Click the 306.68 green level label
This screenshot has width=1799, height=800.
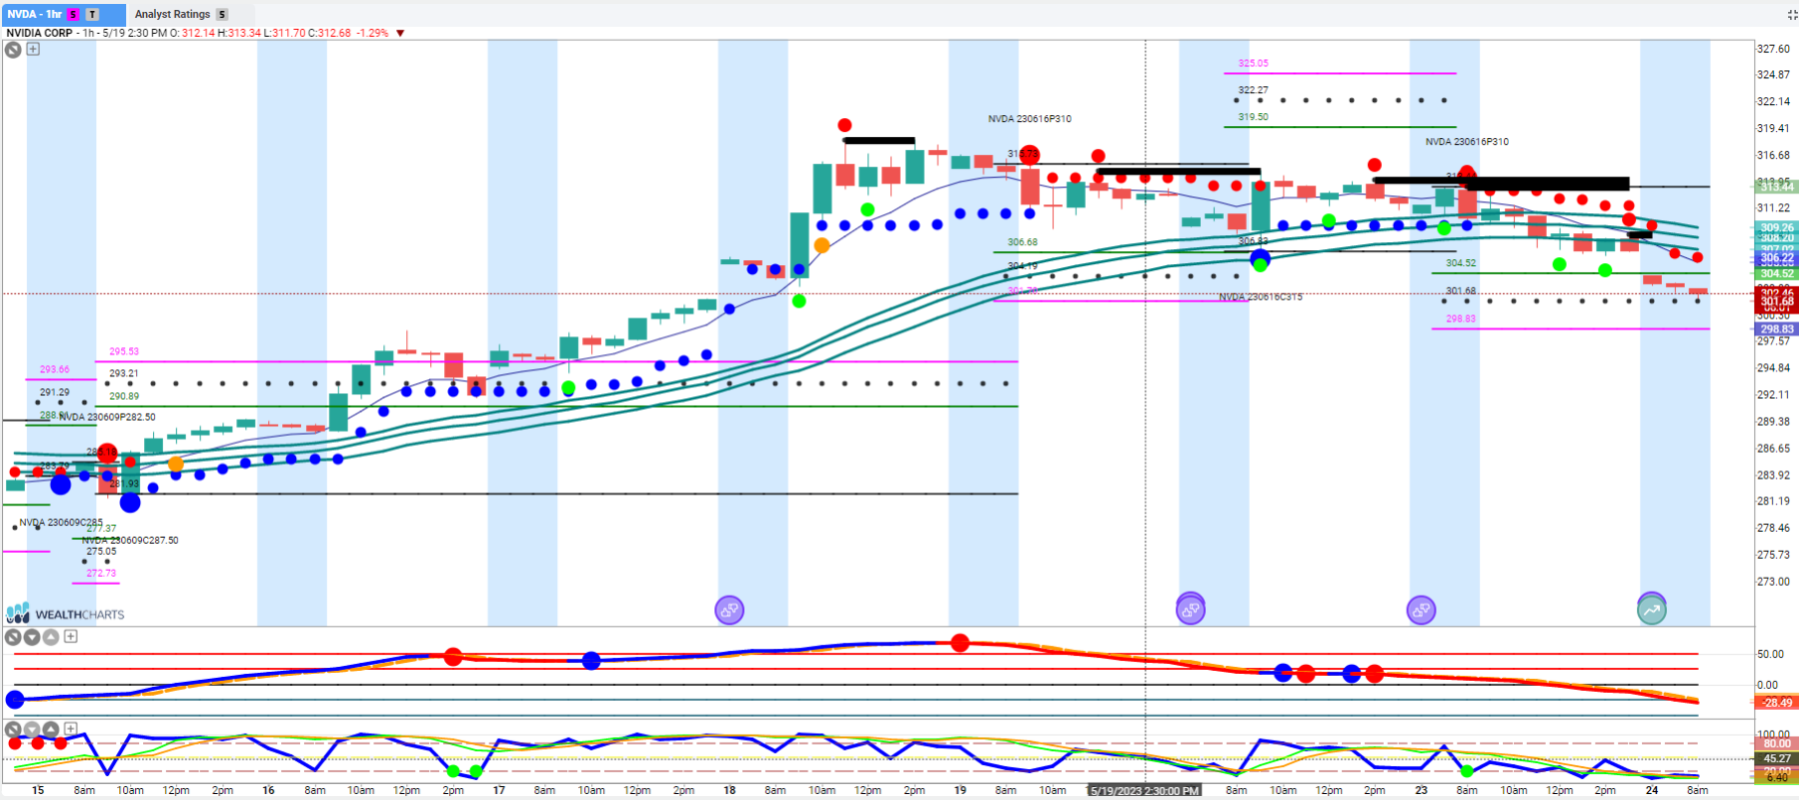[1022, 242]
